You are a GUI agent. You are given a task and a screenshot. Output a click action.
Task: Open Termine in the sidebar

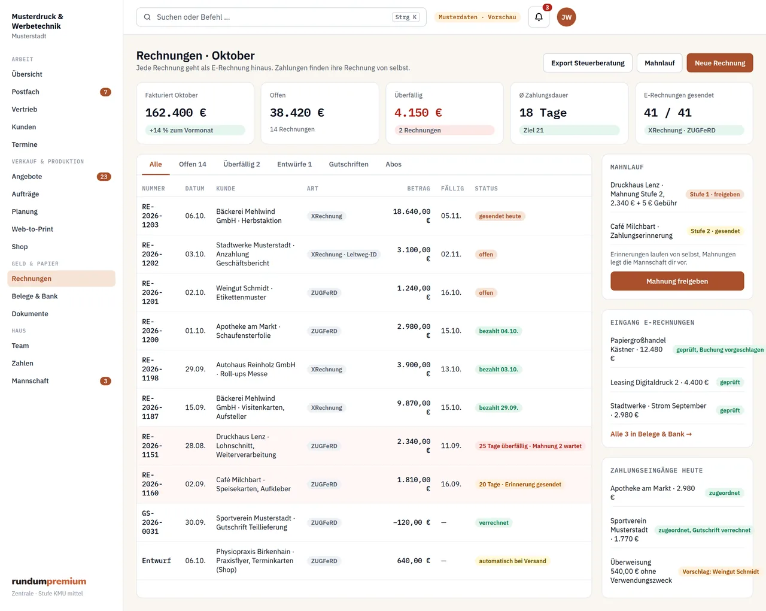tap(61, 144)
